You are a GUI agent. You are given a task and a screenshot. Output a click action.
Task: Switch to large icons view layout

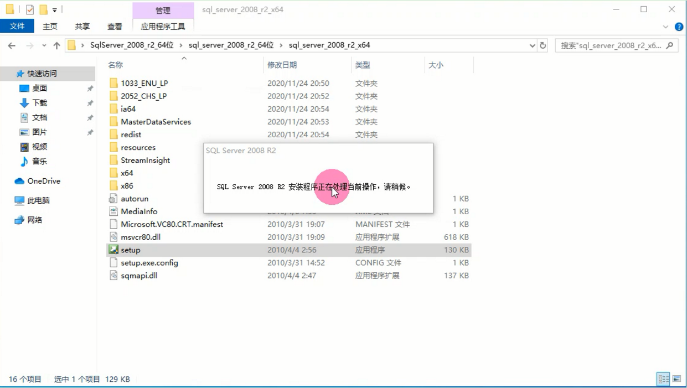click(x=676, y=379)
